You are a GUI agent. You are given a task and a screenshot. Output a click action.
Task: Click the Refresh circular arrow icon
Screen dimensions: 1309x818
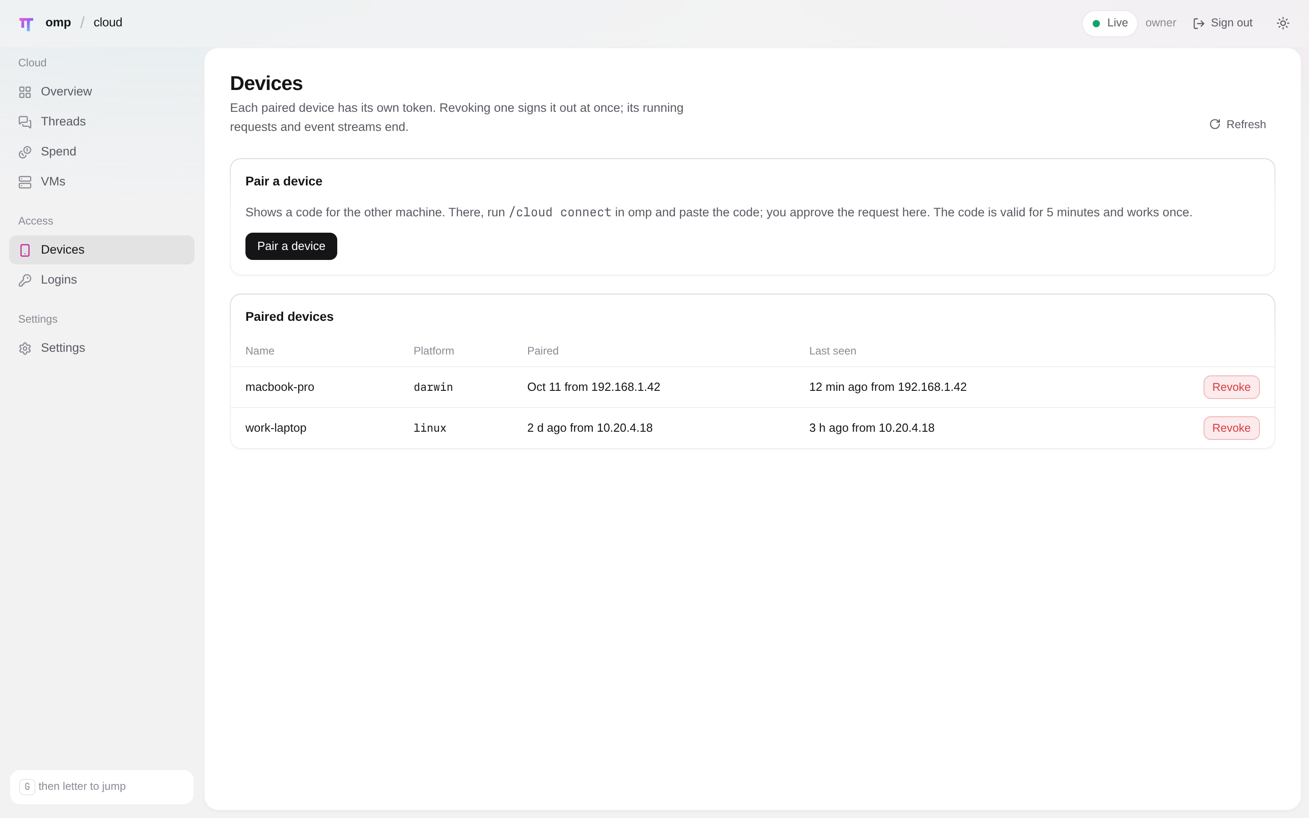coord(1214,125)
